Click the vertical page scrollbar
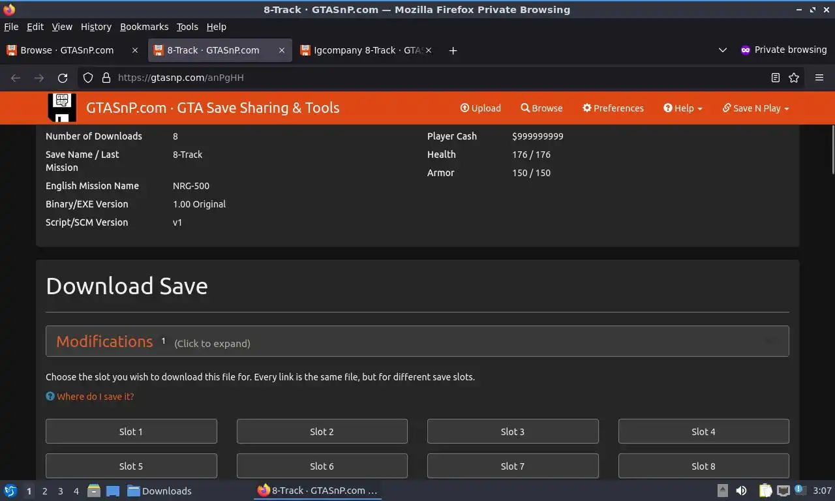The height and width of the screenshot is (501, 835). point(832,150)
